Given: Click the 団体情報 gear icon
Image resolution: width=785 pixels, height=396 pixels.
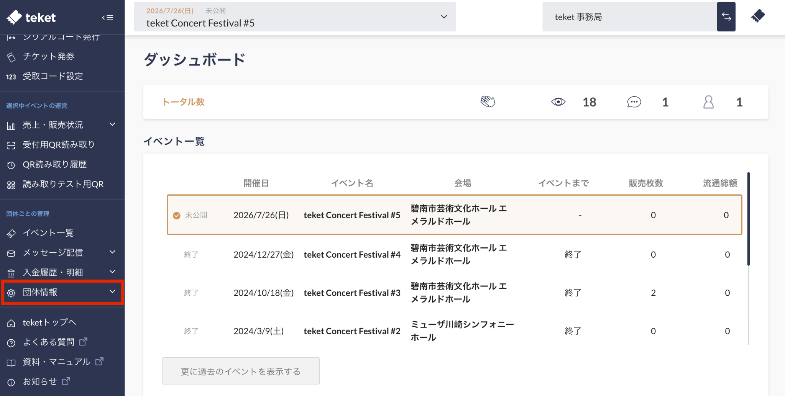Looking at the screenshot, I should click(11, 293).
